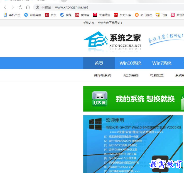The image size is (184, 173).
Task: Click the green U大侠 banner ad
Action: (134, 99)
